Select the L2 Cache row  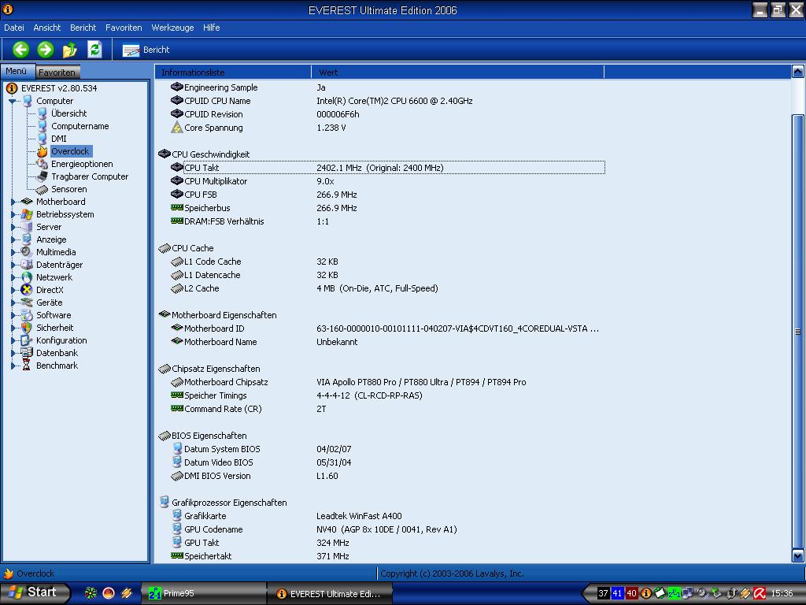coord(387,288)
